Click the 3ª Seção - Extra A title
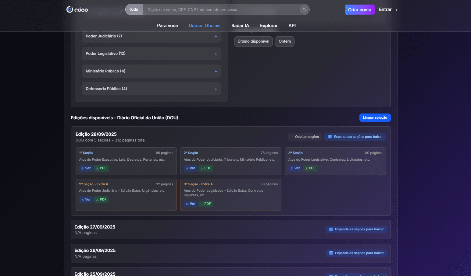471x276 pixels. click(x=198, y=184)
